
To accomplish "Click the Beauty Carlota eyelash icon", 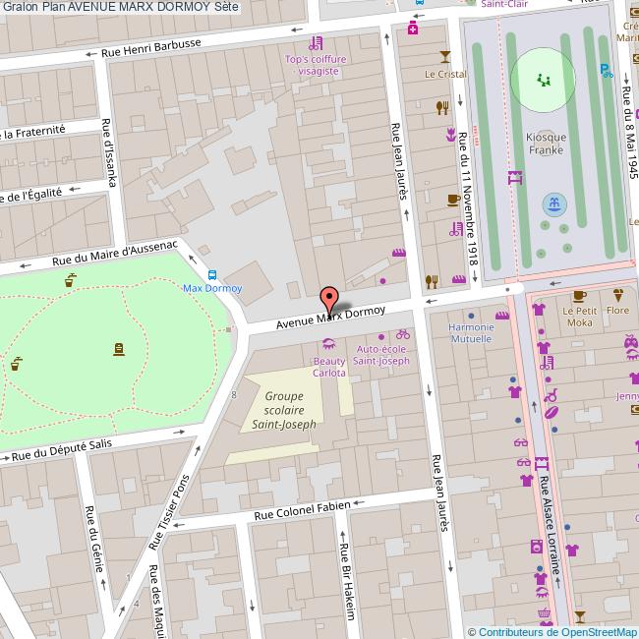I will tap(328, 344).
